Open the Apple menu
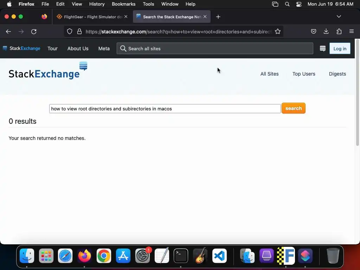This screenshot has width=360, height=270. click(9, 4)
